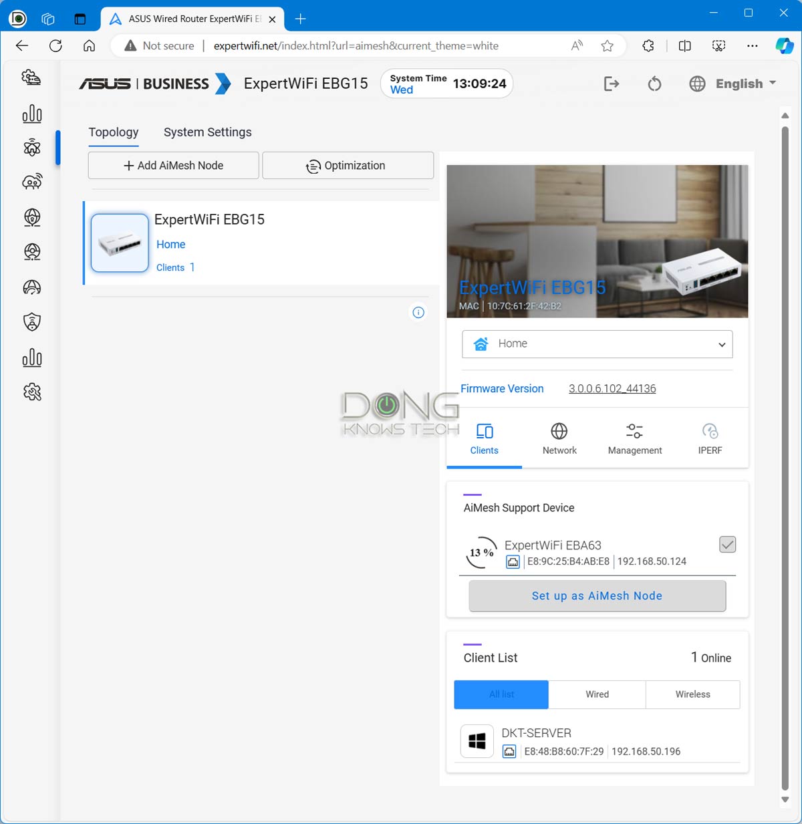Viewport: 802px width, 824px height.
Task: Select the Management tab in the node panel
Action: tap(635, 439)
